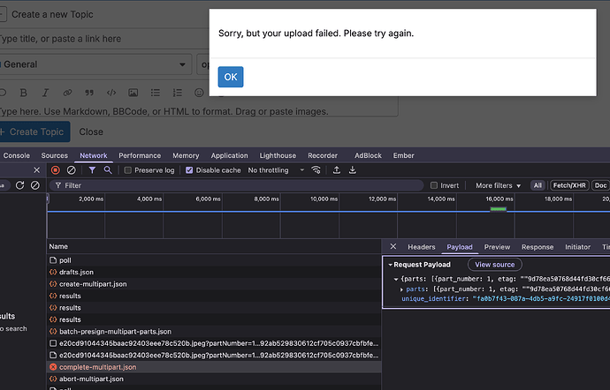Image resolution: width=610 pixels, height=390 pixels.
Task: Click the network Filter input field
Action: click(236, 185)
